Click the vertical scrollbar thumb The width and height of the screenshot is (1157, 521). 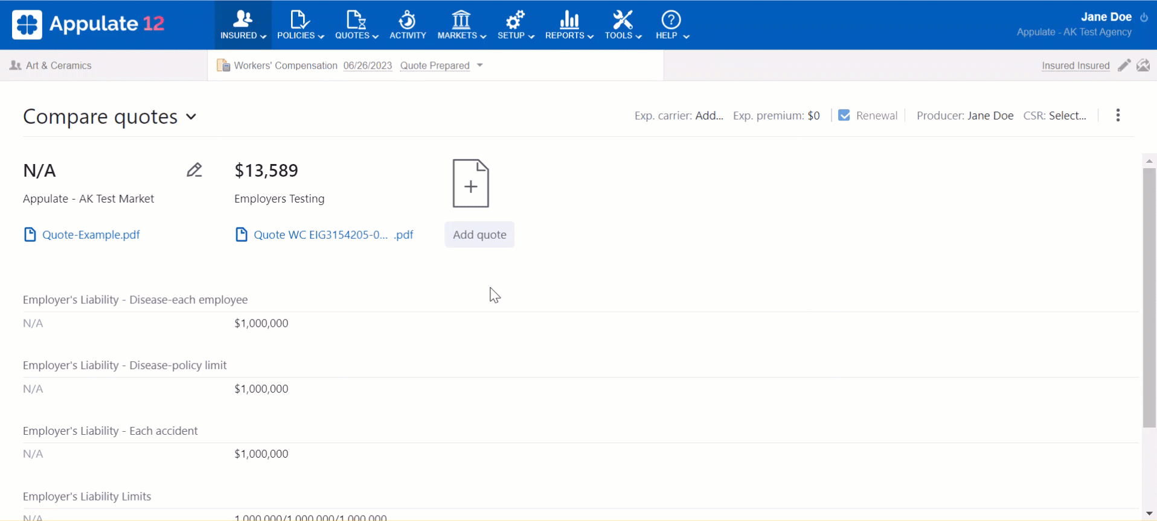pyautogui.click(x=1149, y=298)
